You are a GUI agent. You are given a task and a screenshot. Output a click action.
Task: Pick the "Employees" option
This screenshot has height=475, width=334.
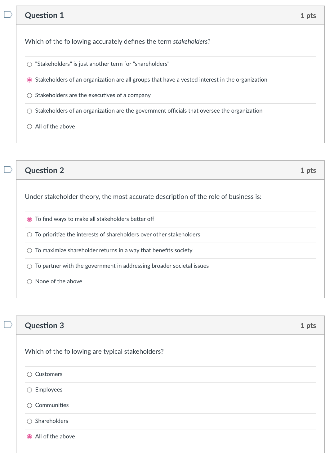[x=29, y=390]
